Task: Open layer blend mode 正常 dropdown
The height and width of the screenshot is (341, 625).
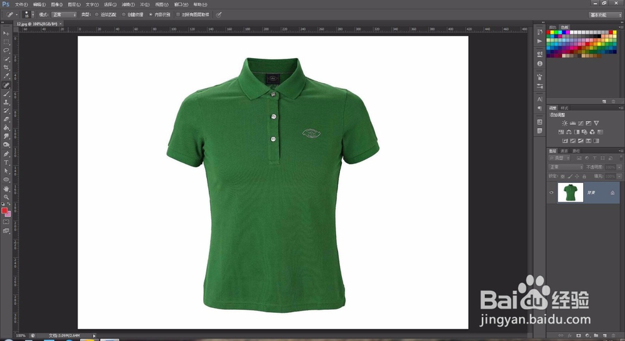Action: click(x=566, y=167)
